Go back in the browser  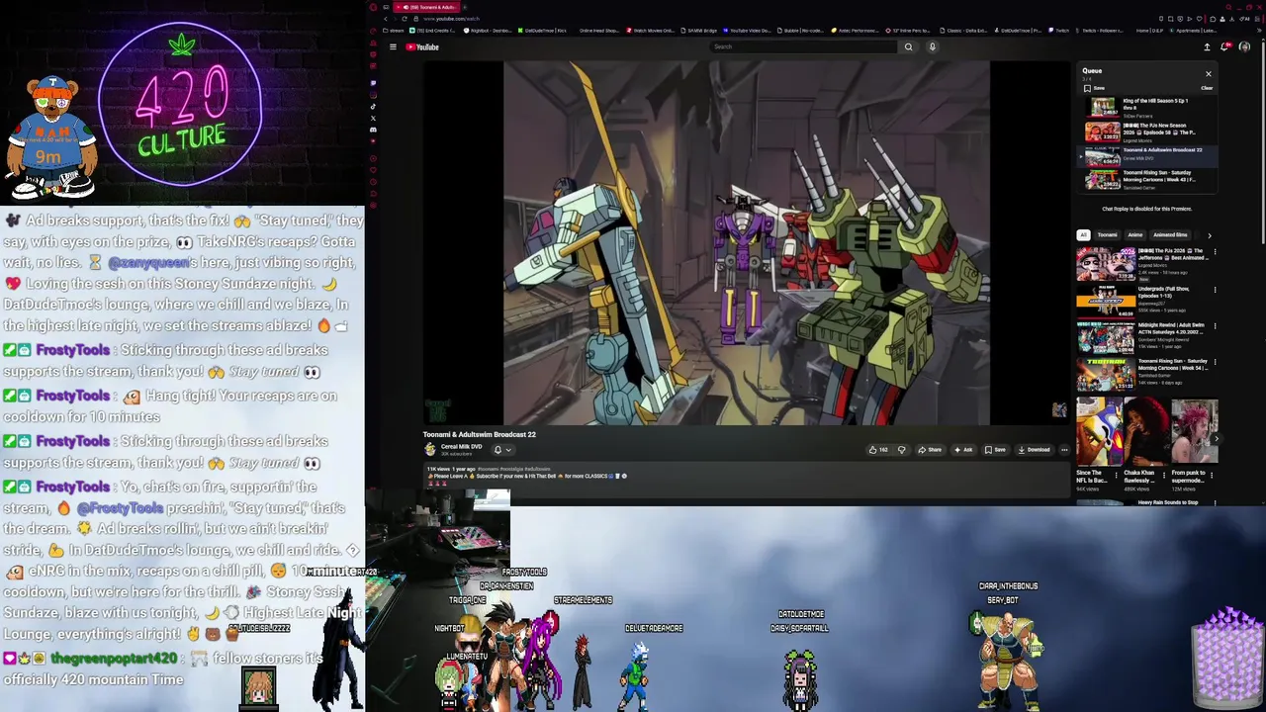coord(386,19)
